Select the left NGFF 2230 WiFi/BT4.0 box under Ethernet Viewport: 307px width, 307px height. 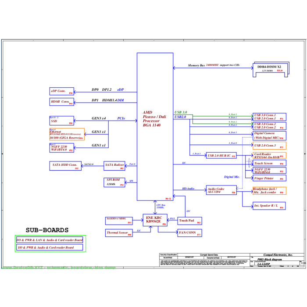tap(62, 148)
